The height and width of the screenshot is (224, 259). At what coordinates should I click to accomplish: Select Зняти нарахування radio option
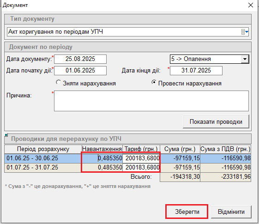pos(58,82)
